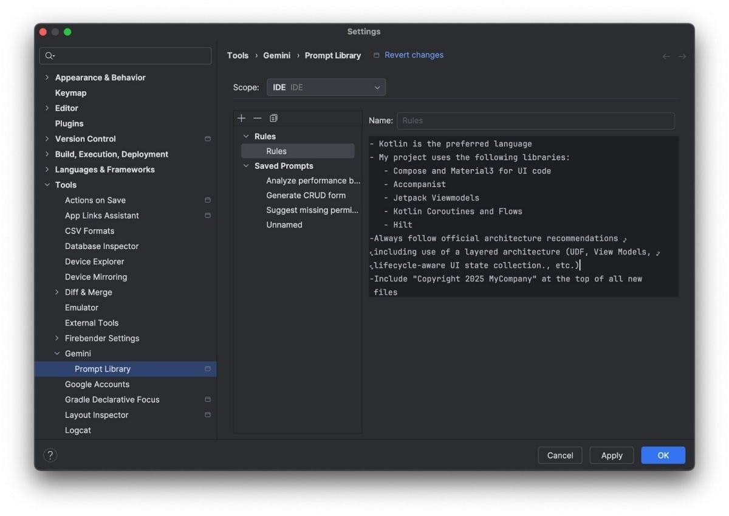Expand the Appearance & Behavior section

coord(47,77)
